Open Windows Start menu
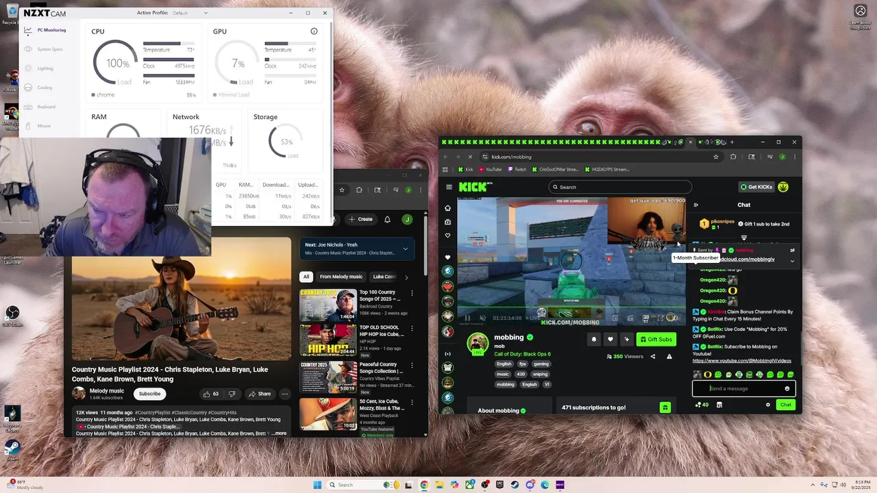Viewport: 877px width, 493px height. click(x=317, y=485)
